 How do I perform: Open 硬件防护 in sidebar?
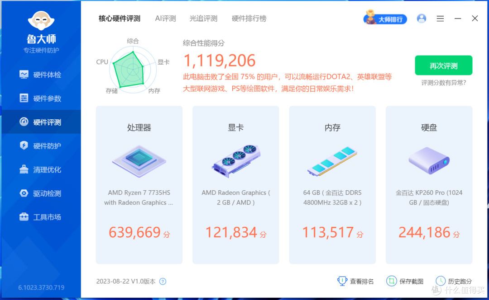point(41,145)
